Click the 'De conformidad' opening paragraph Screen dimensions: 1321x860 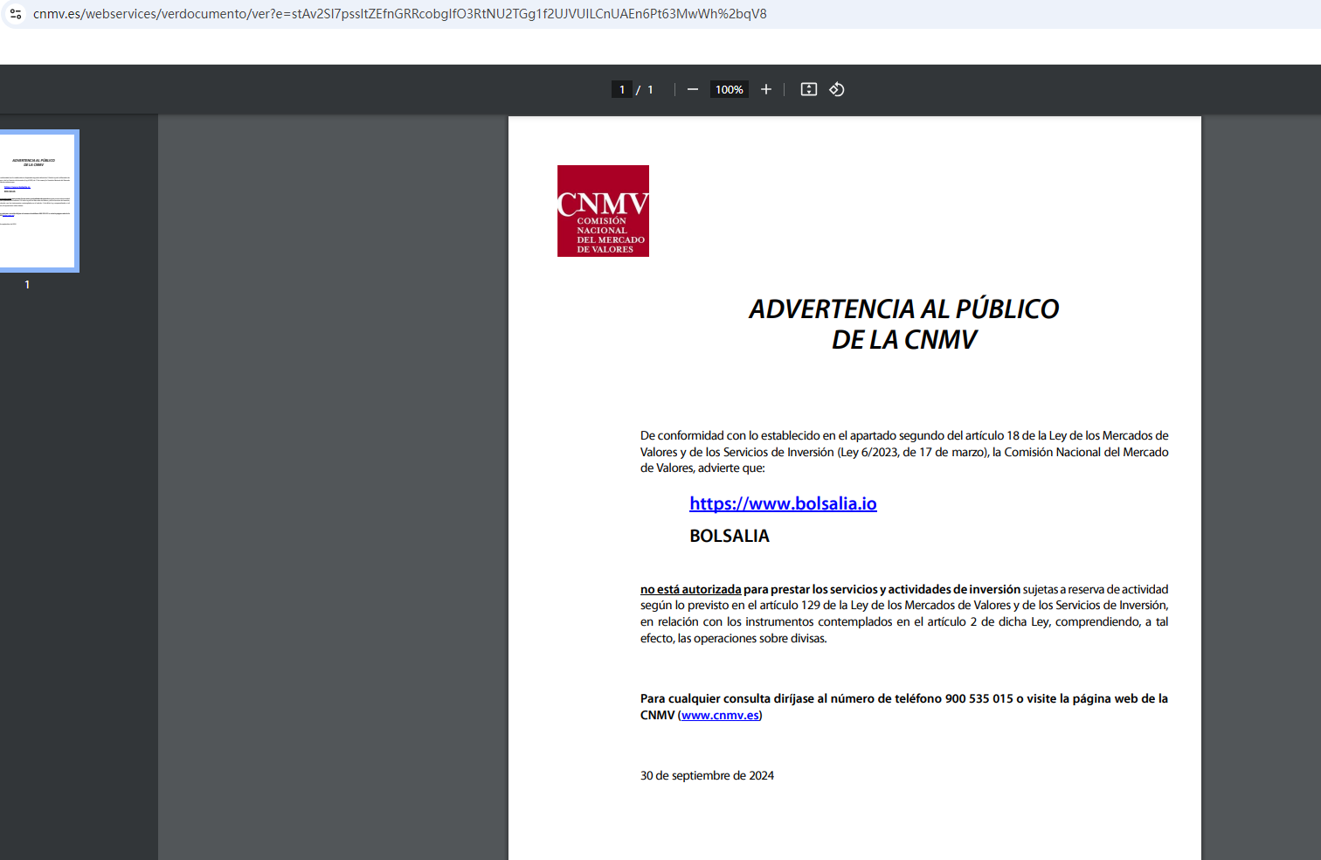(x=903, y=451)
